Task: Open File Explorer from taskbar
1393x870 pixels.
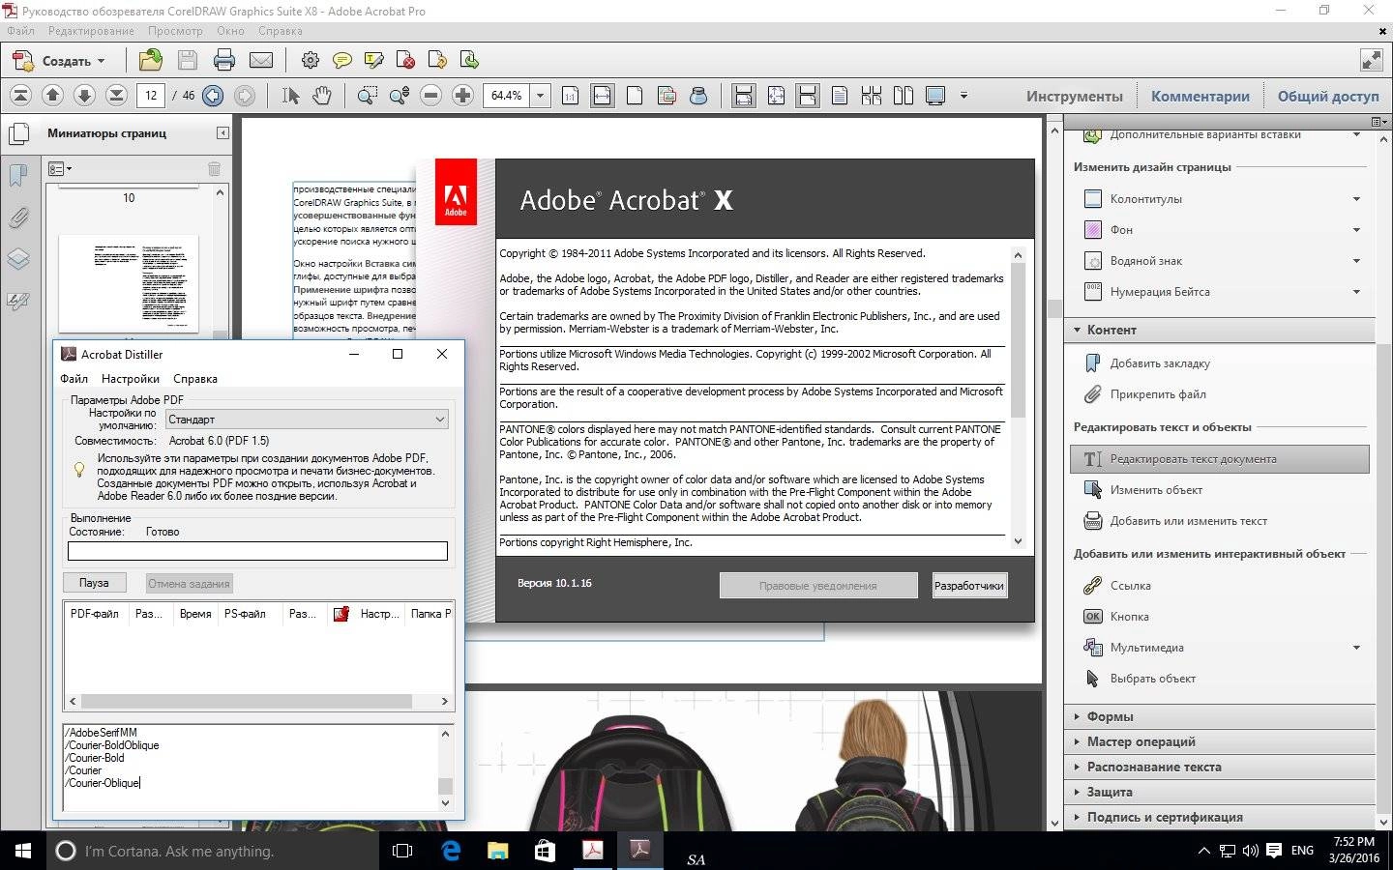Action: (x=497, y=851)
